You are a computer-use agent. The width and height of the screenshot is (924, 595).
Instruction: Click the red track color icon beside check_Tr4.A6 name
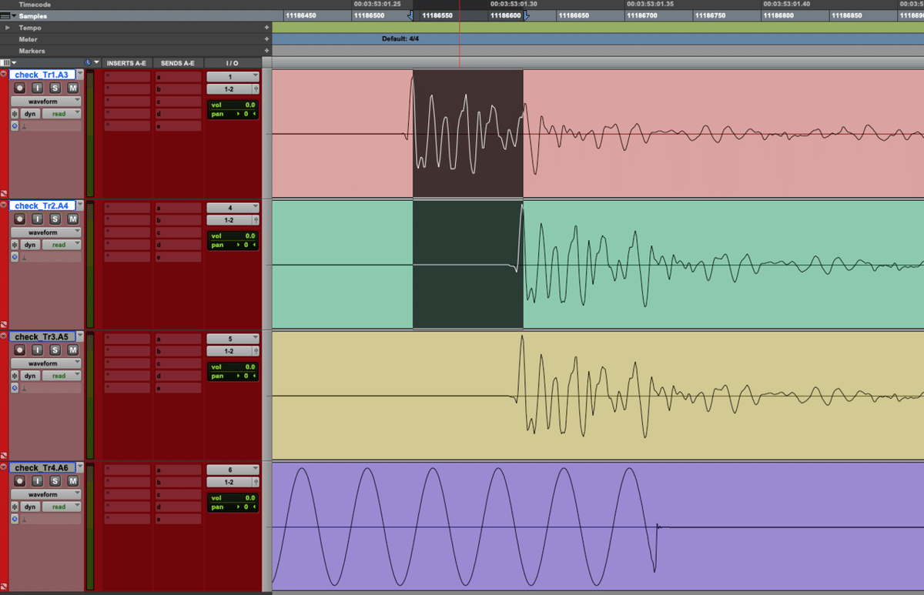click(4, 466)
